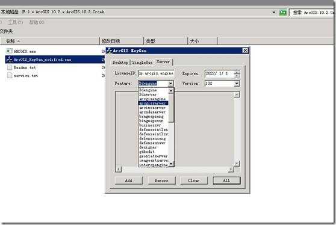336x225 pixels.
Task: Click the Add button
Action: (x=129, y=180)
